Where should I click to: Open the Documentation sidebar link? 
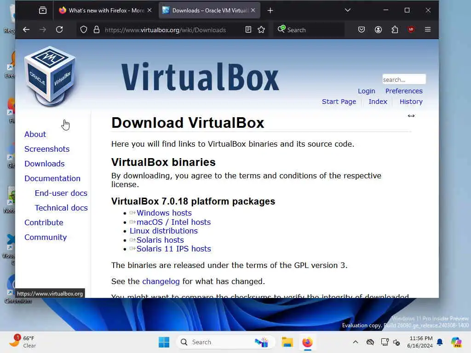click(52, 179)
